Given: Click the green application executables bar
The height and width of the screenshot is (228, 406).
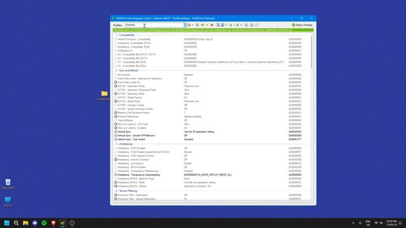Looking at the screenshot, I should click(x=213, y=30).
